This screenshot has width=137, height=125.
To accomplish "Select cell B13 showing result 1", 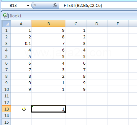I will [x=49, y=109].
